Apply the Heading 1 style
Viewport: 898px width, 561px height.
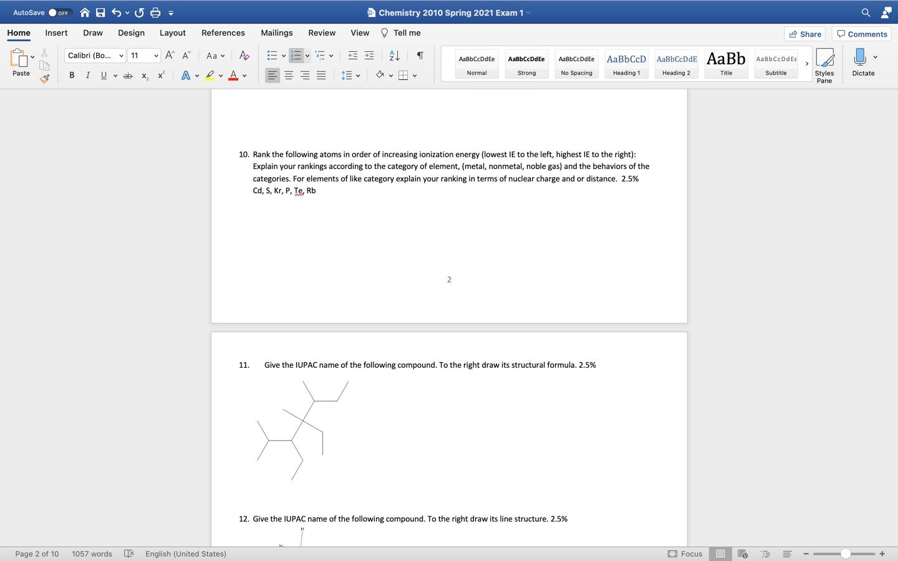(x=625, y=64)
